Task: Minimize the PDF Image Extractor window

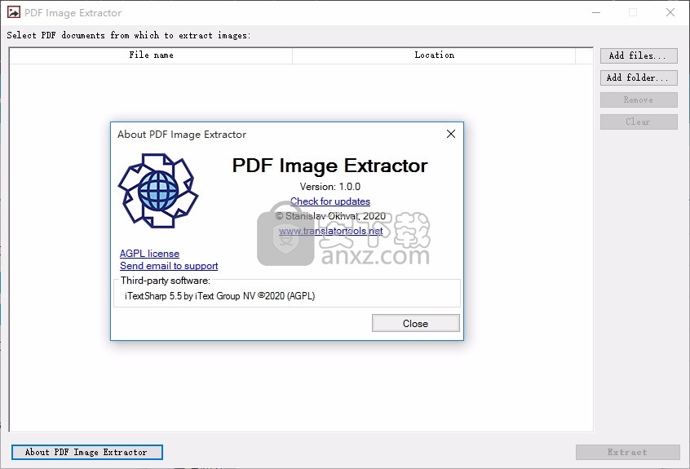Action: [596, 12]
